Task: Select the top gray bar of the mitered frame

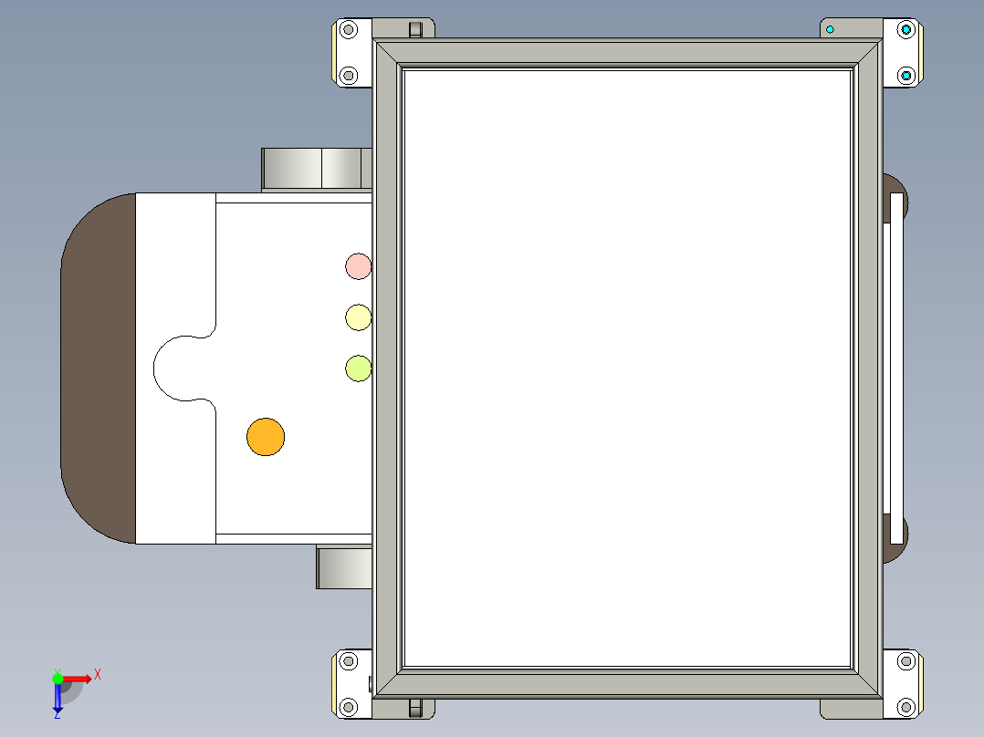Action: point(627,52)
